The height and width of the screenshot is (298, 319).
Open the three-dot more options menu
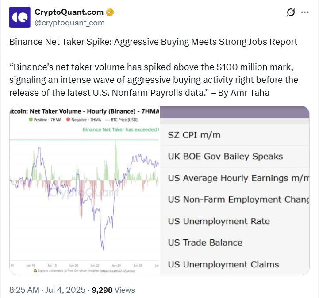coord(305,12)
